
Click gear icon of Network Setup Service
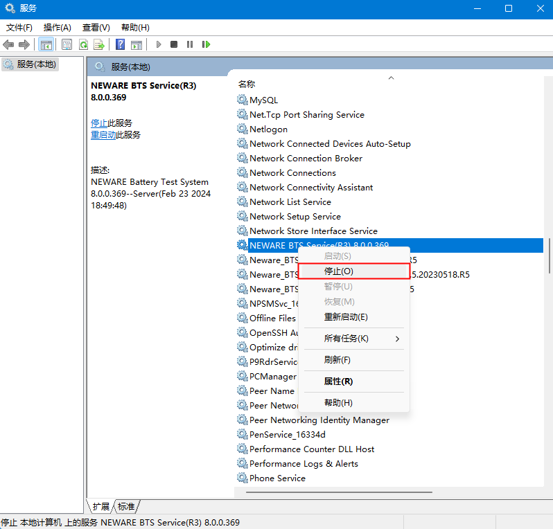point(243,216)
